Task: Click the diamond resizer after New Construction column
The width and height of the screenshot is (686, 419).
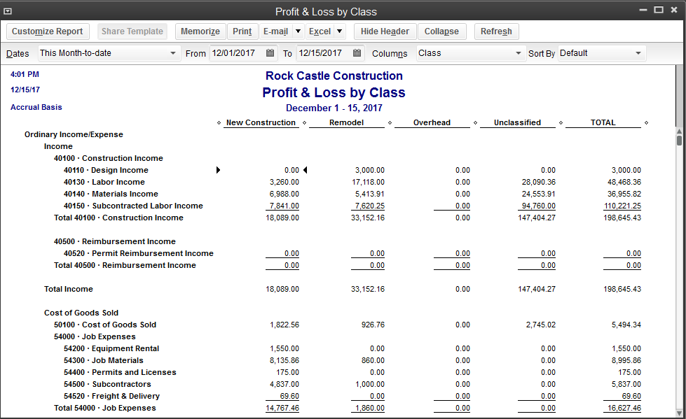Action: pyautogui.click(x=304, y=123)
